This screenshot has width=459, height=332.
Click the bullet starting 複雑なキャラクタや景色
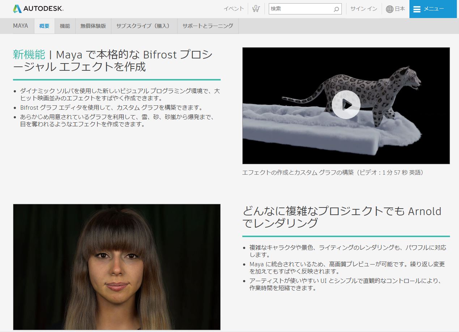coord(348,251)
